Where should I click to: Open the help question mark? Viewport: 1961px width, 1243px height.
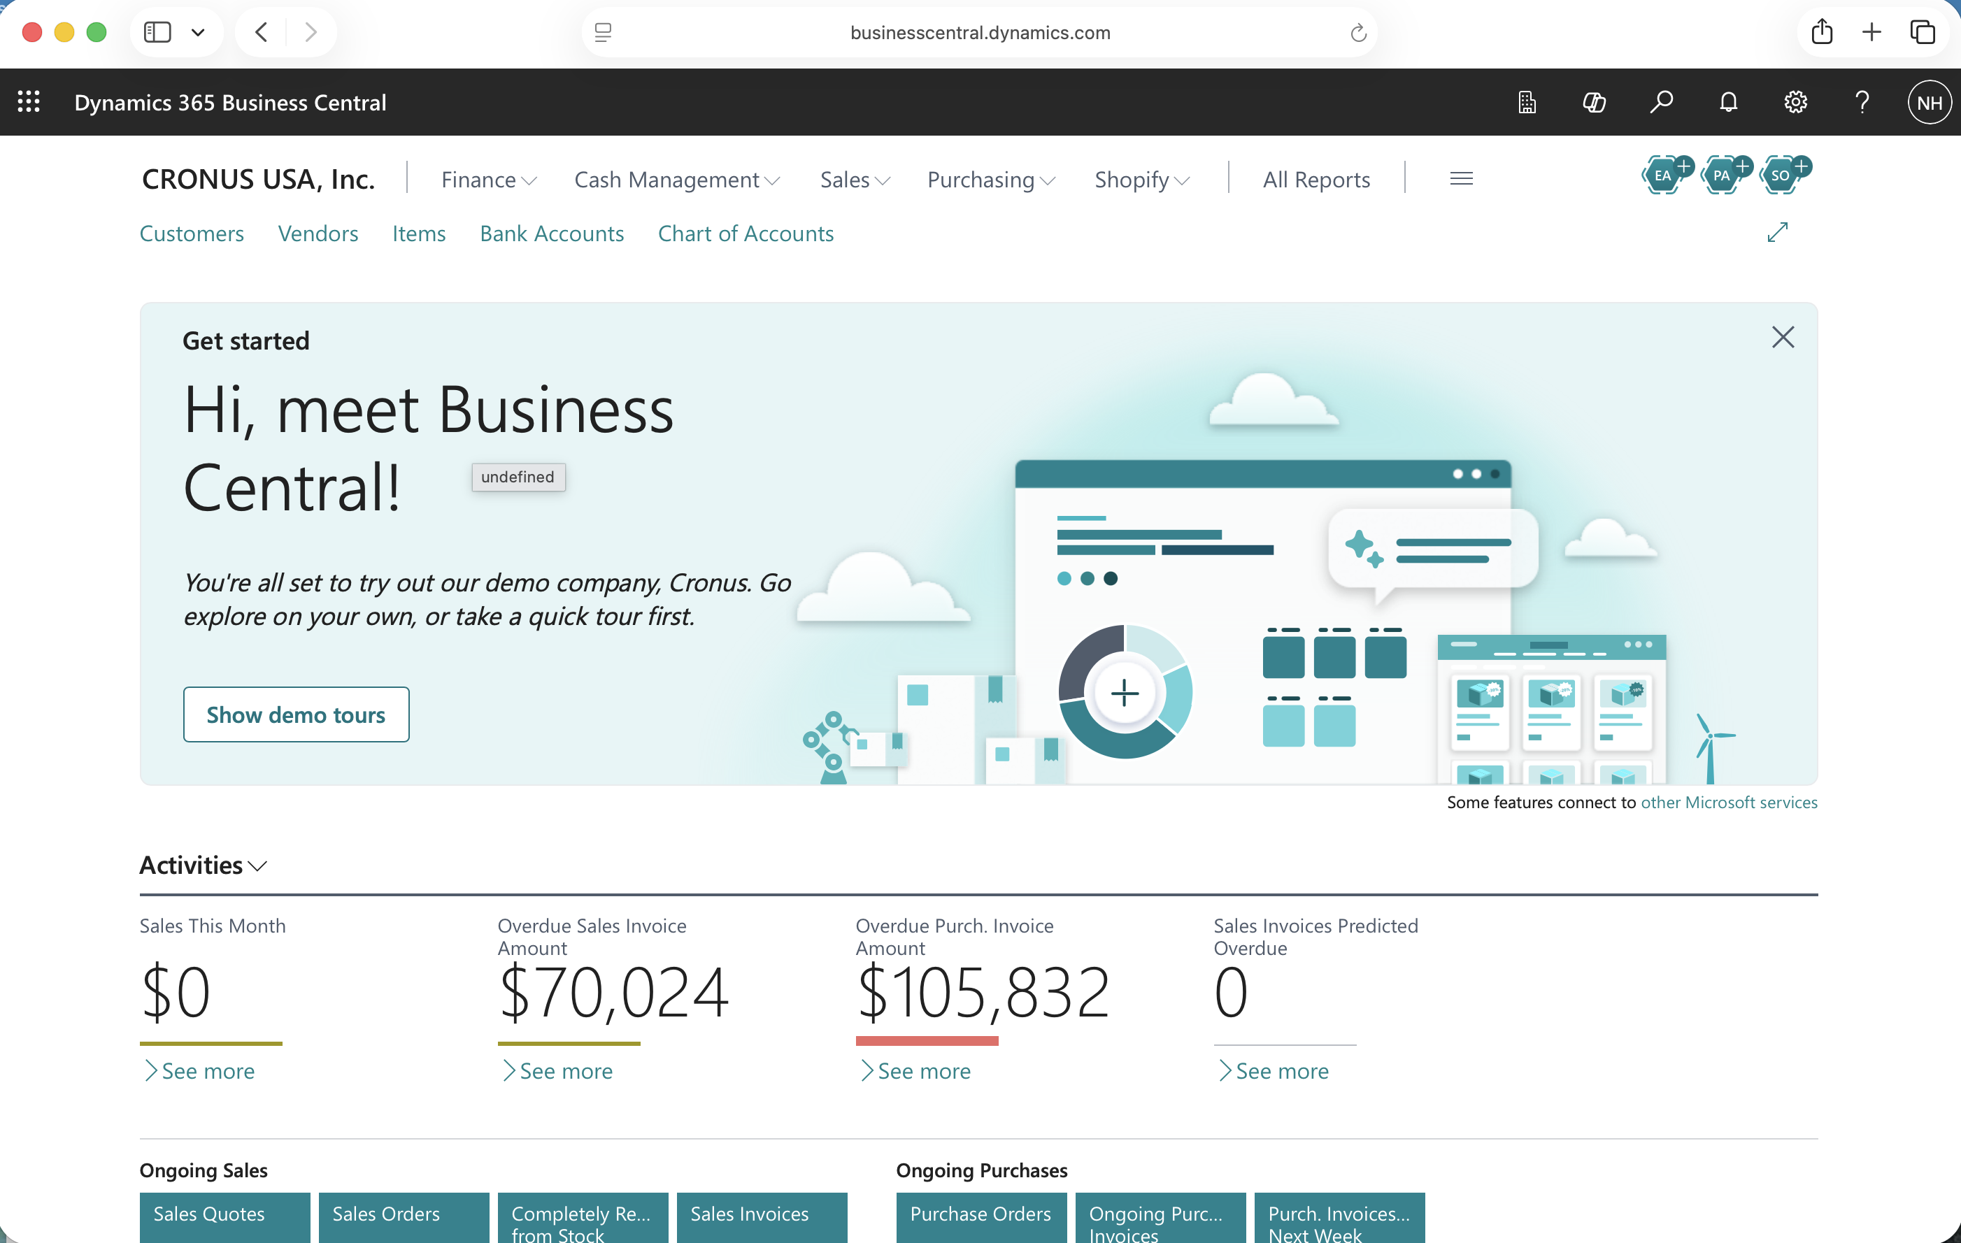(x=1862, y=102)
